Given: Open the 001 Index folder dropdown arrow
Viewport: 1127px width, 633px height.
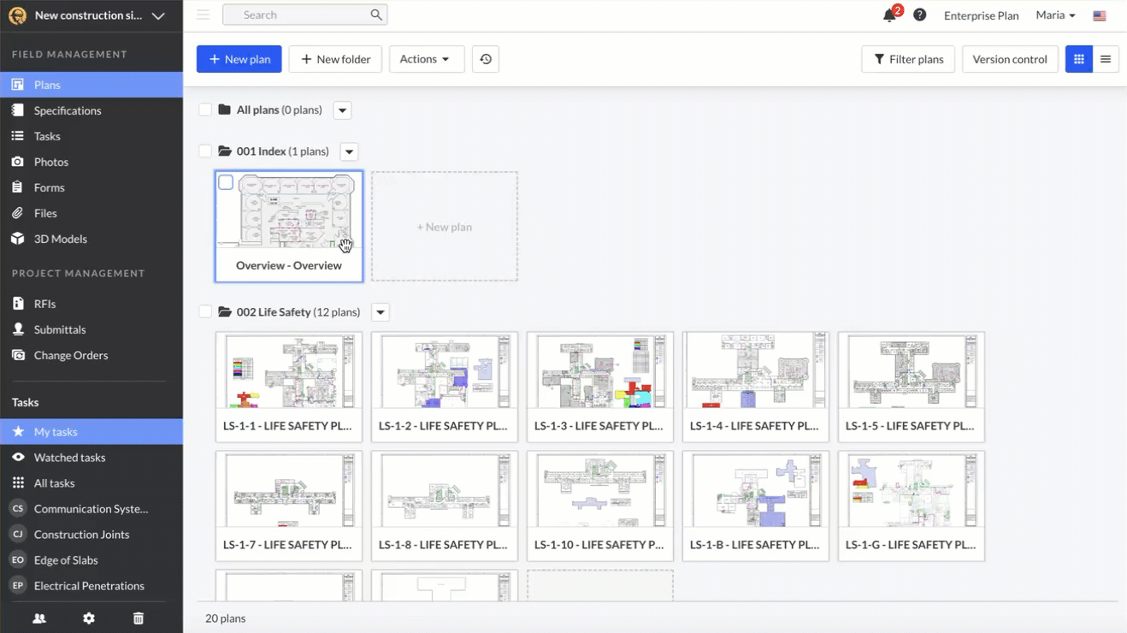Looking at the screenshot, I should click(349, 151).
